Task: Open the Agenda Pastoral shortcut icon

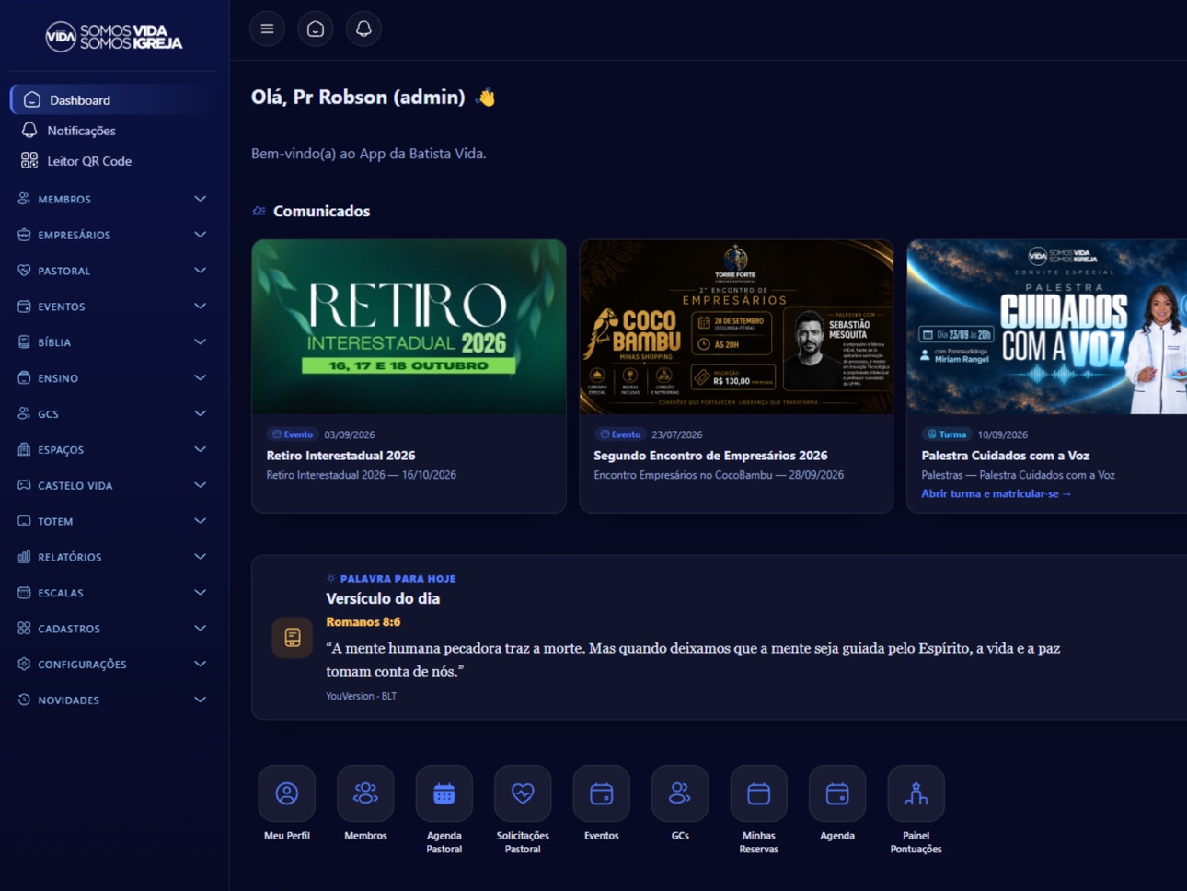Action: tap(444, 793)
